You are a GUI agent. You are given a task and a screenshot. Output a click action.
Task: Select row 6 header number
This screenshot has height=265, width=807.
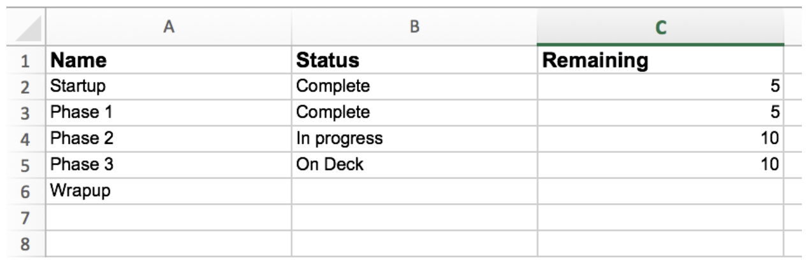tap(23, 190)
